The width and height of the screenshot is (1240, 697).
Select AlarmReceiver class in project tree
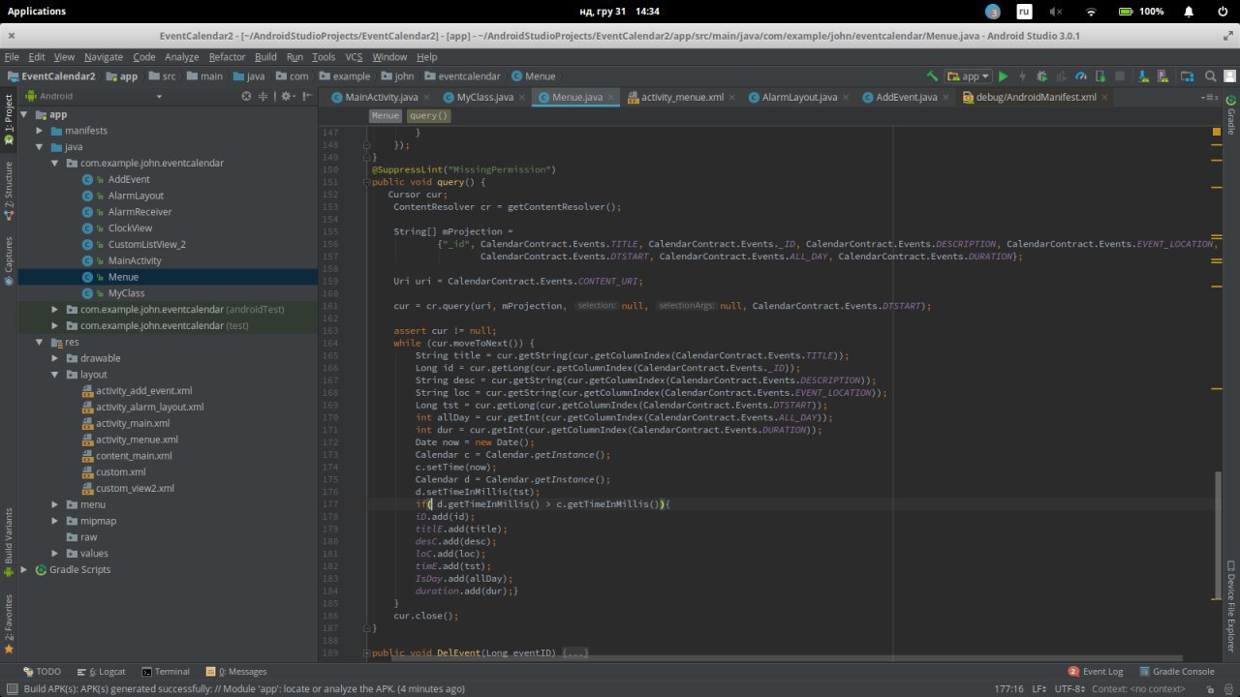click(x=139, y=212)
